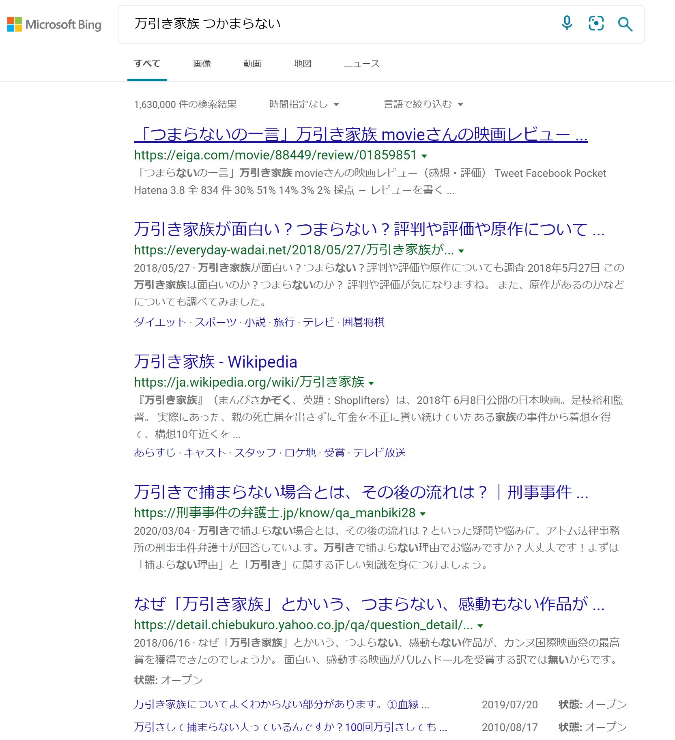The height and width of the screenshot is (740, 675).
Task: Open the 囲碁将棋 sitelink
Action: coord(364,322)
